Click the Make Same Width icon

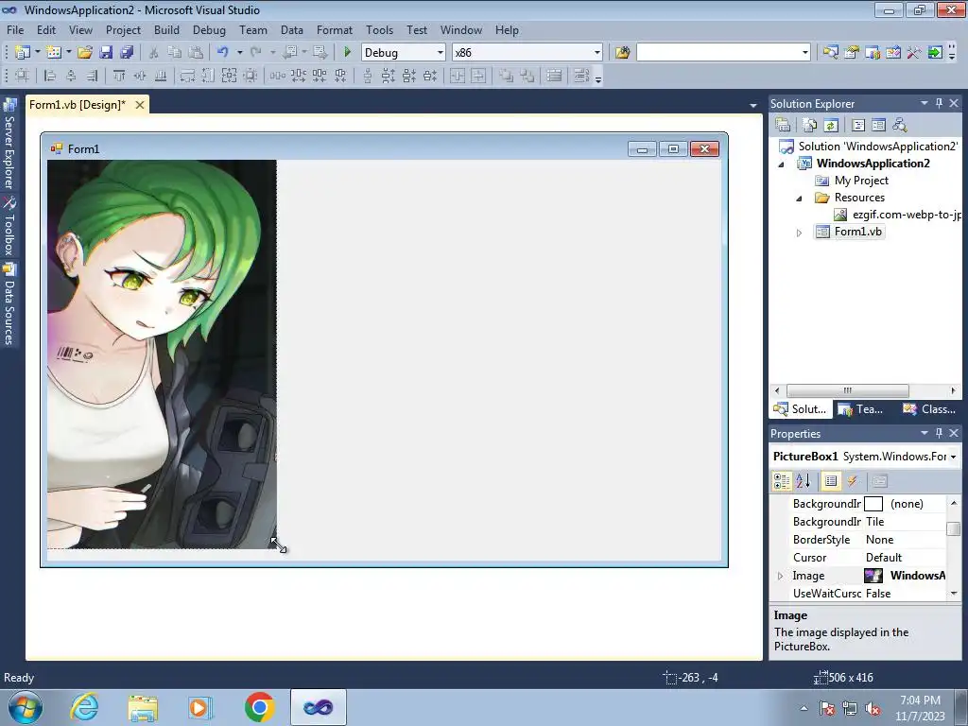tap(187, 76)
